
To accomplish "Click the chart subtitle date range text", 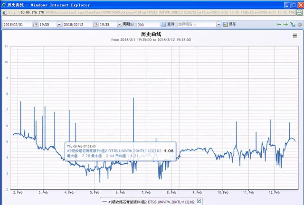I will [x=151, y=40].
